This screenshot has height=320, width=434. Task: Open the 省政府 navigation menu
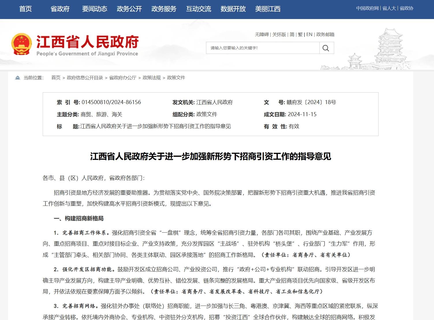(60, 9)
